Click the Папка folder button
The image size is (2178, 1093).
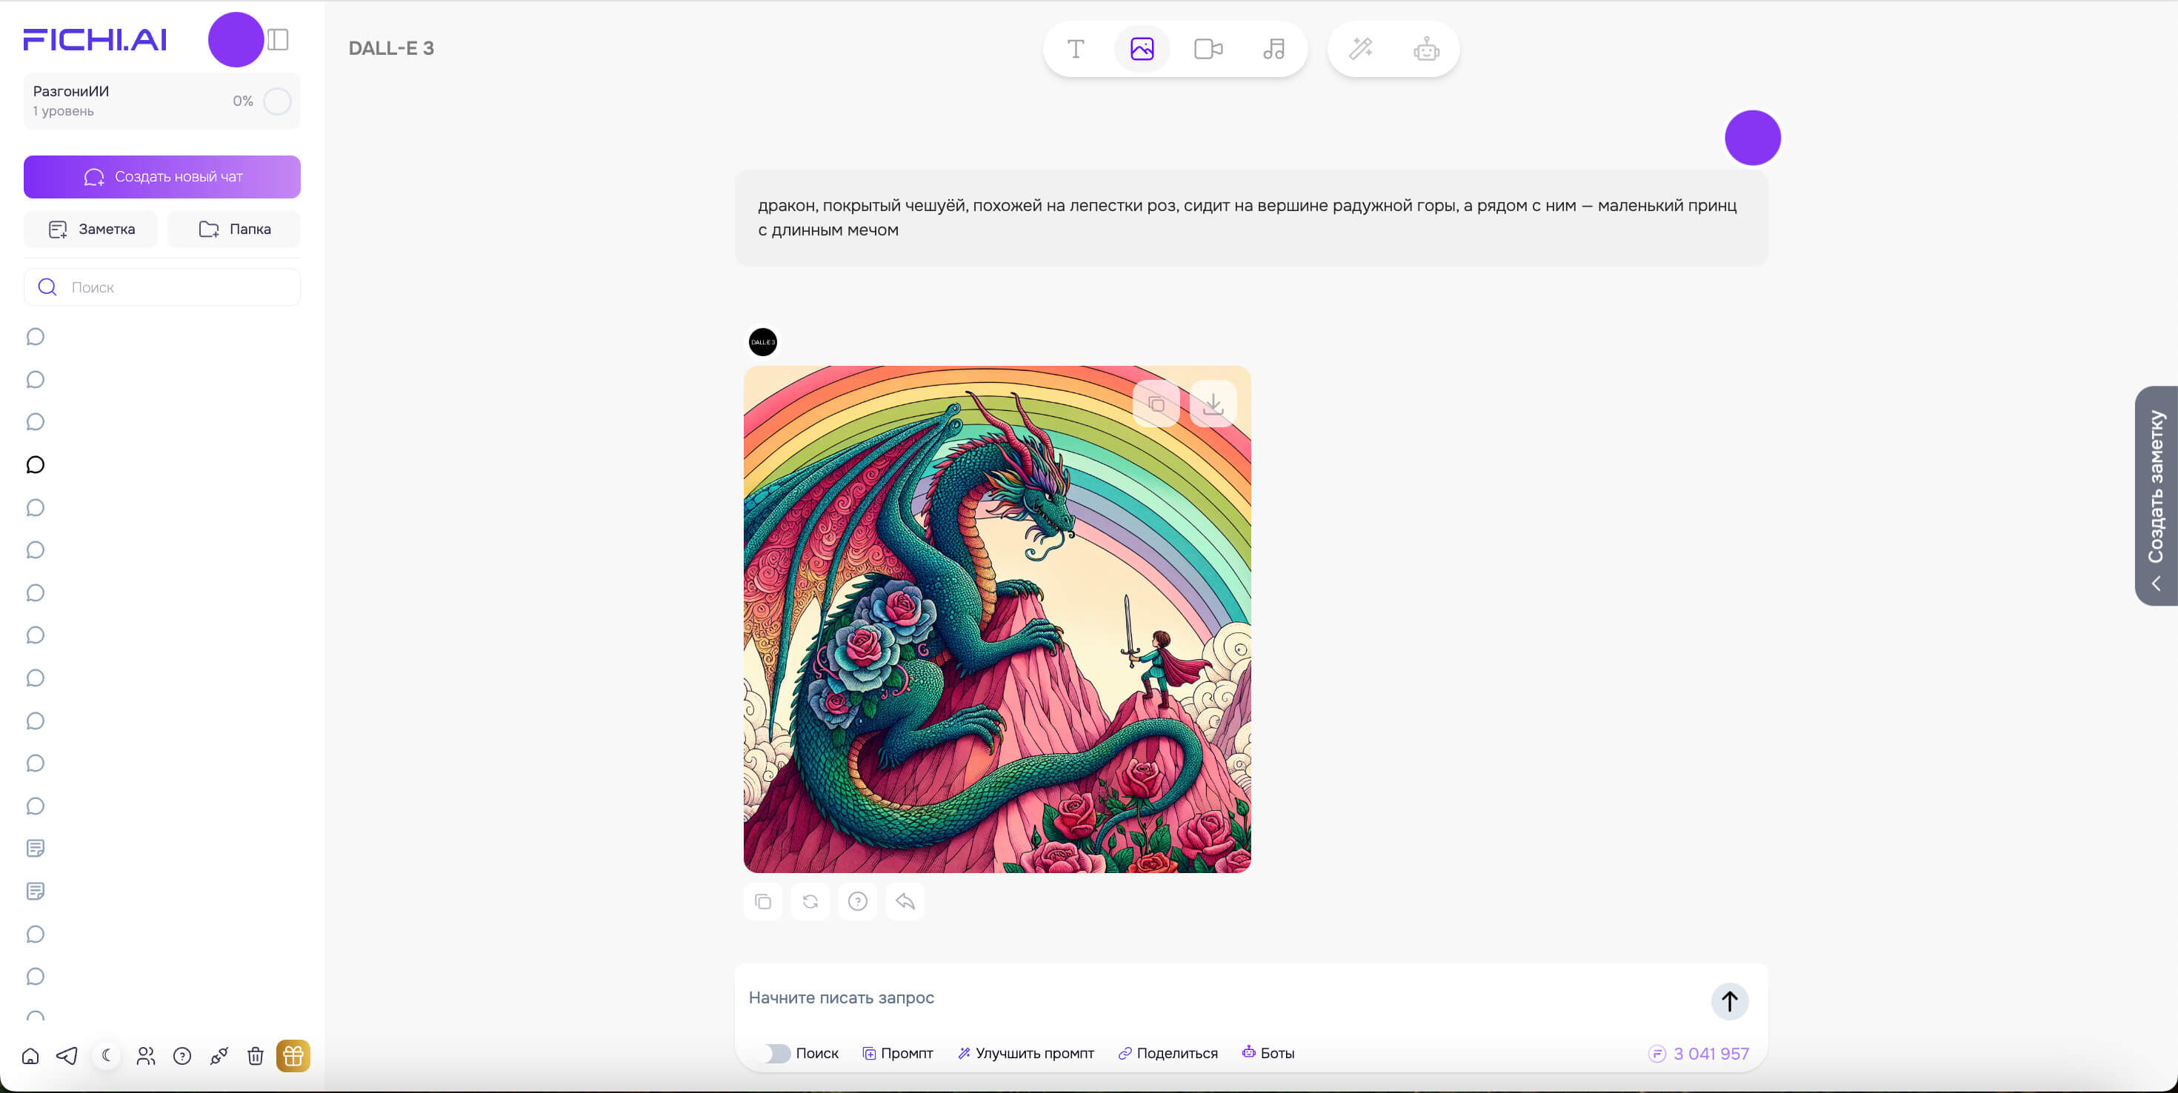click(x=234, y=229)
